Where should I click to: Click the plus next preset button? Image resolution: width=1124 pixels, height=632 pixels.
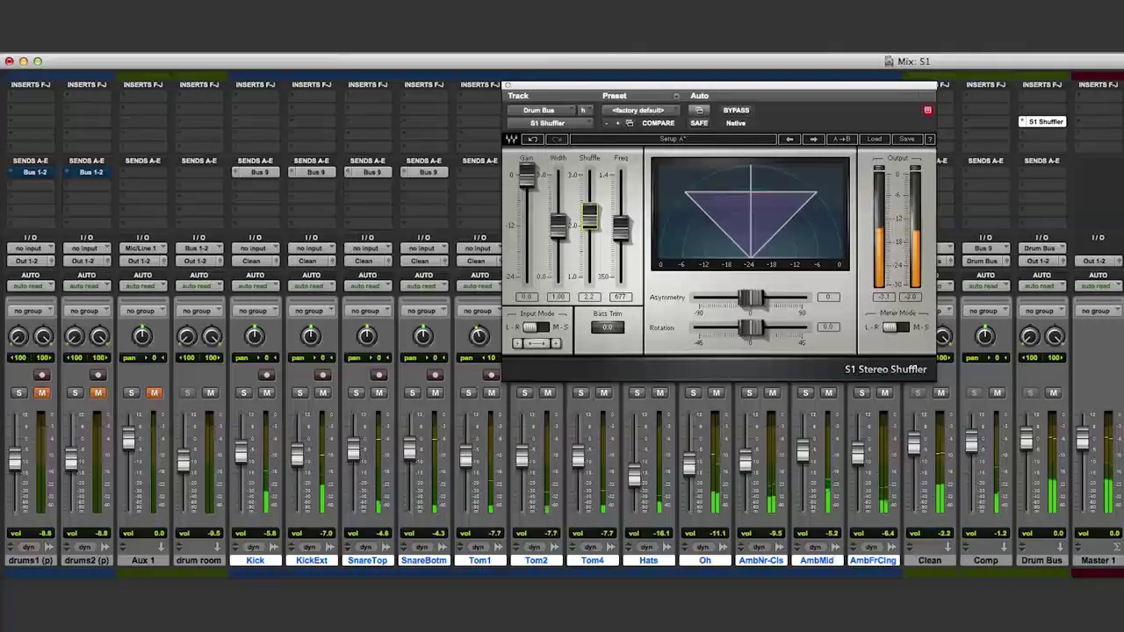pos(617,124)
